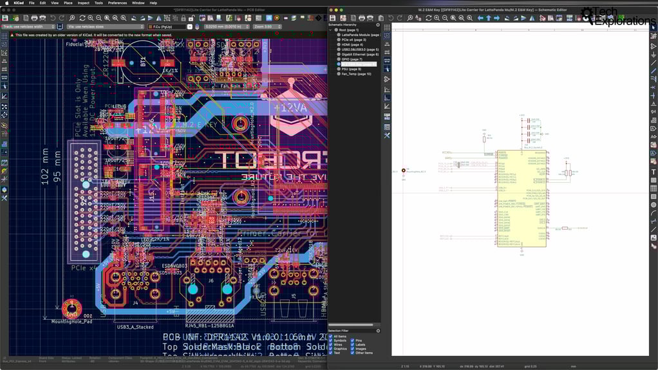Open Fan_Temp (page 10) sheet
The image size is (658, 370).
click(x=354, y=74)
